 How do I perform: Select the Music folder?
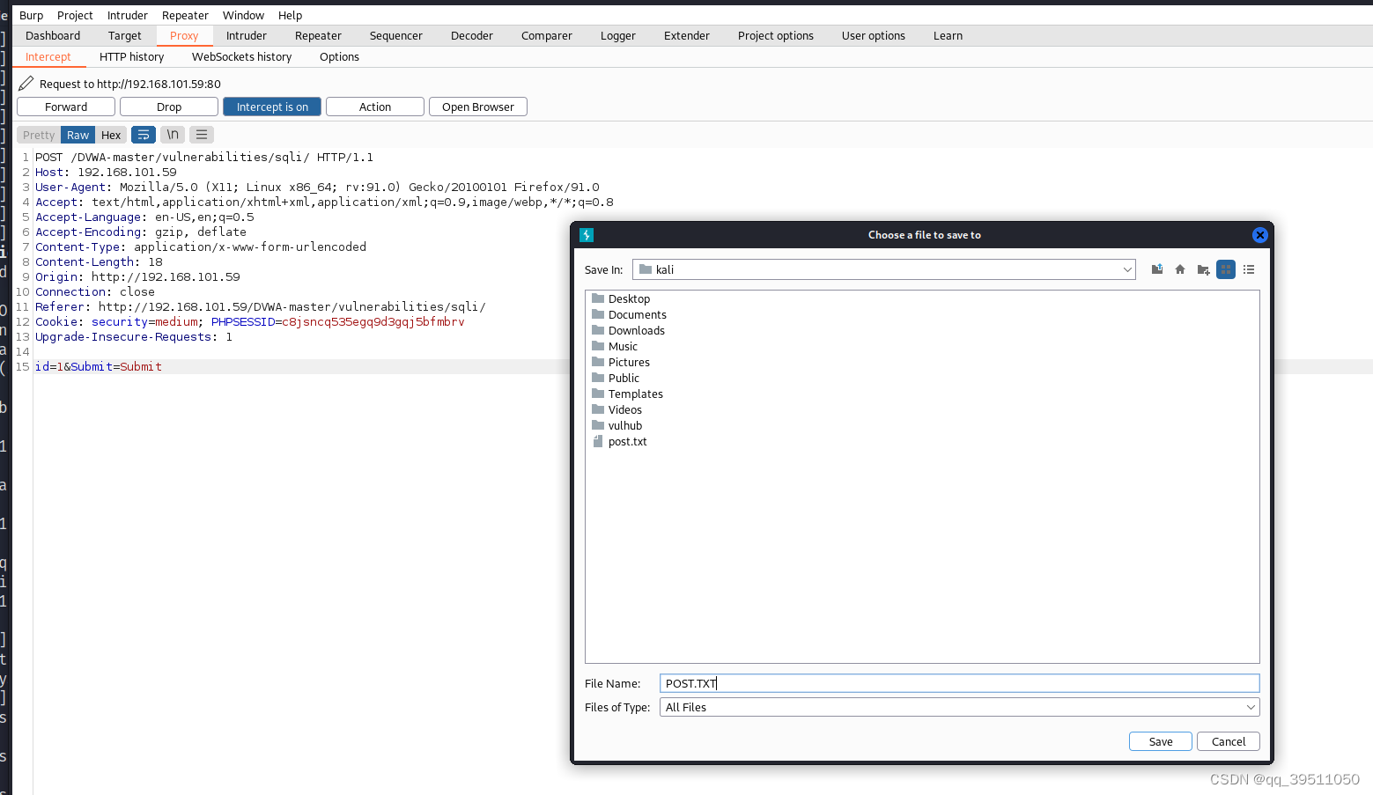click(x=614, y=347)
